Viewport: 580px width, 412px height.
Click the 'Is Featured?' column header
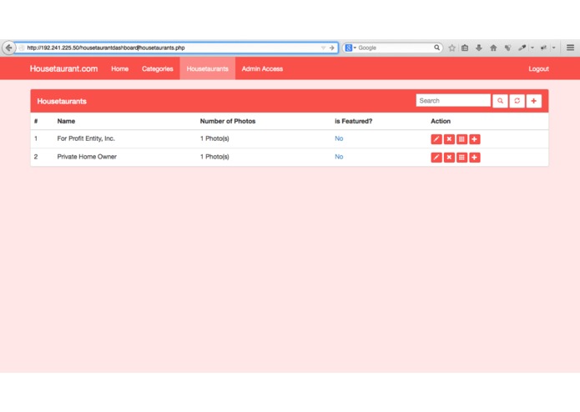point(354,121)
